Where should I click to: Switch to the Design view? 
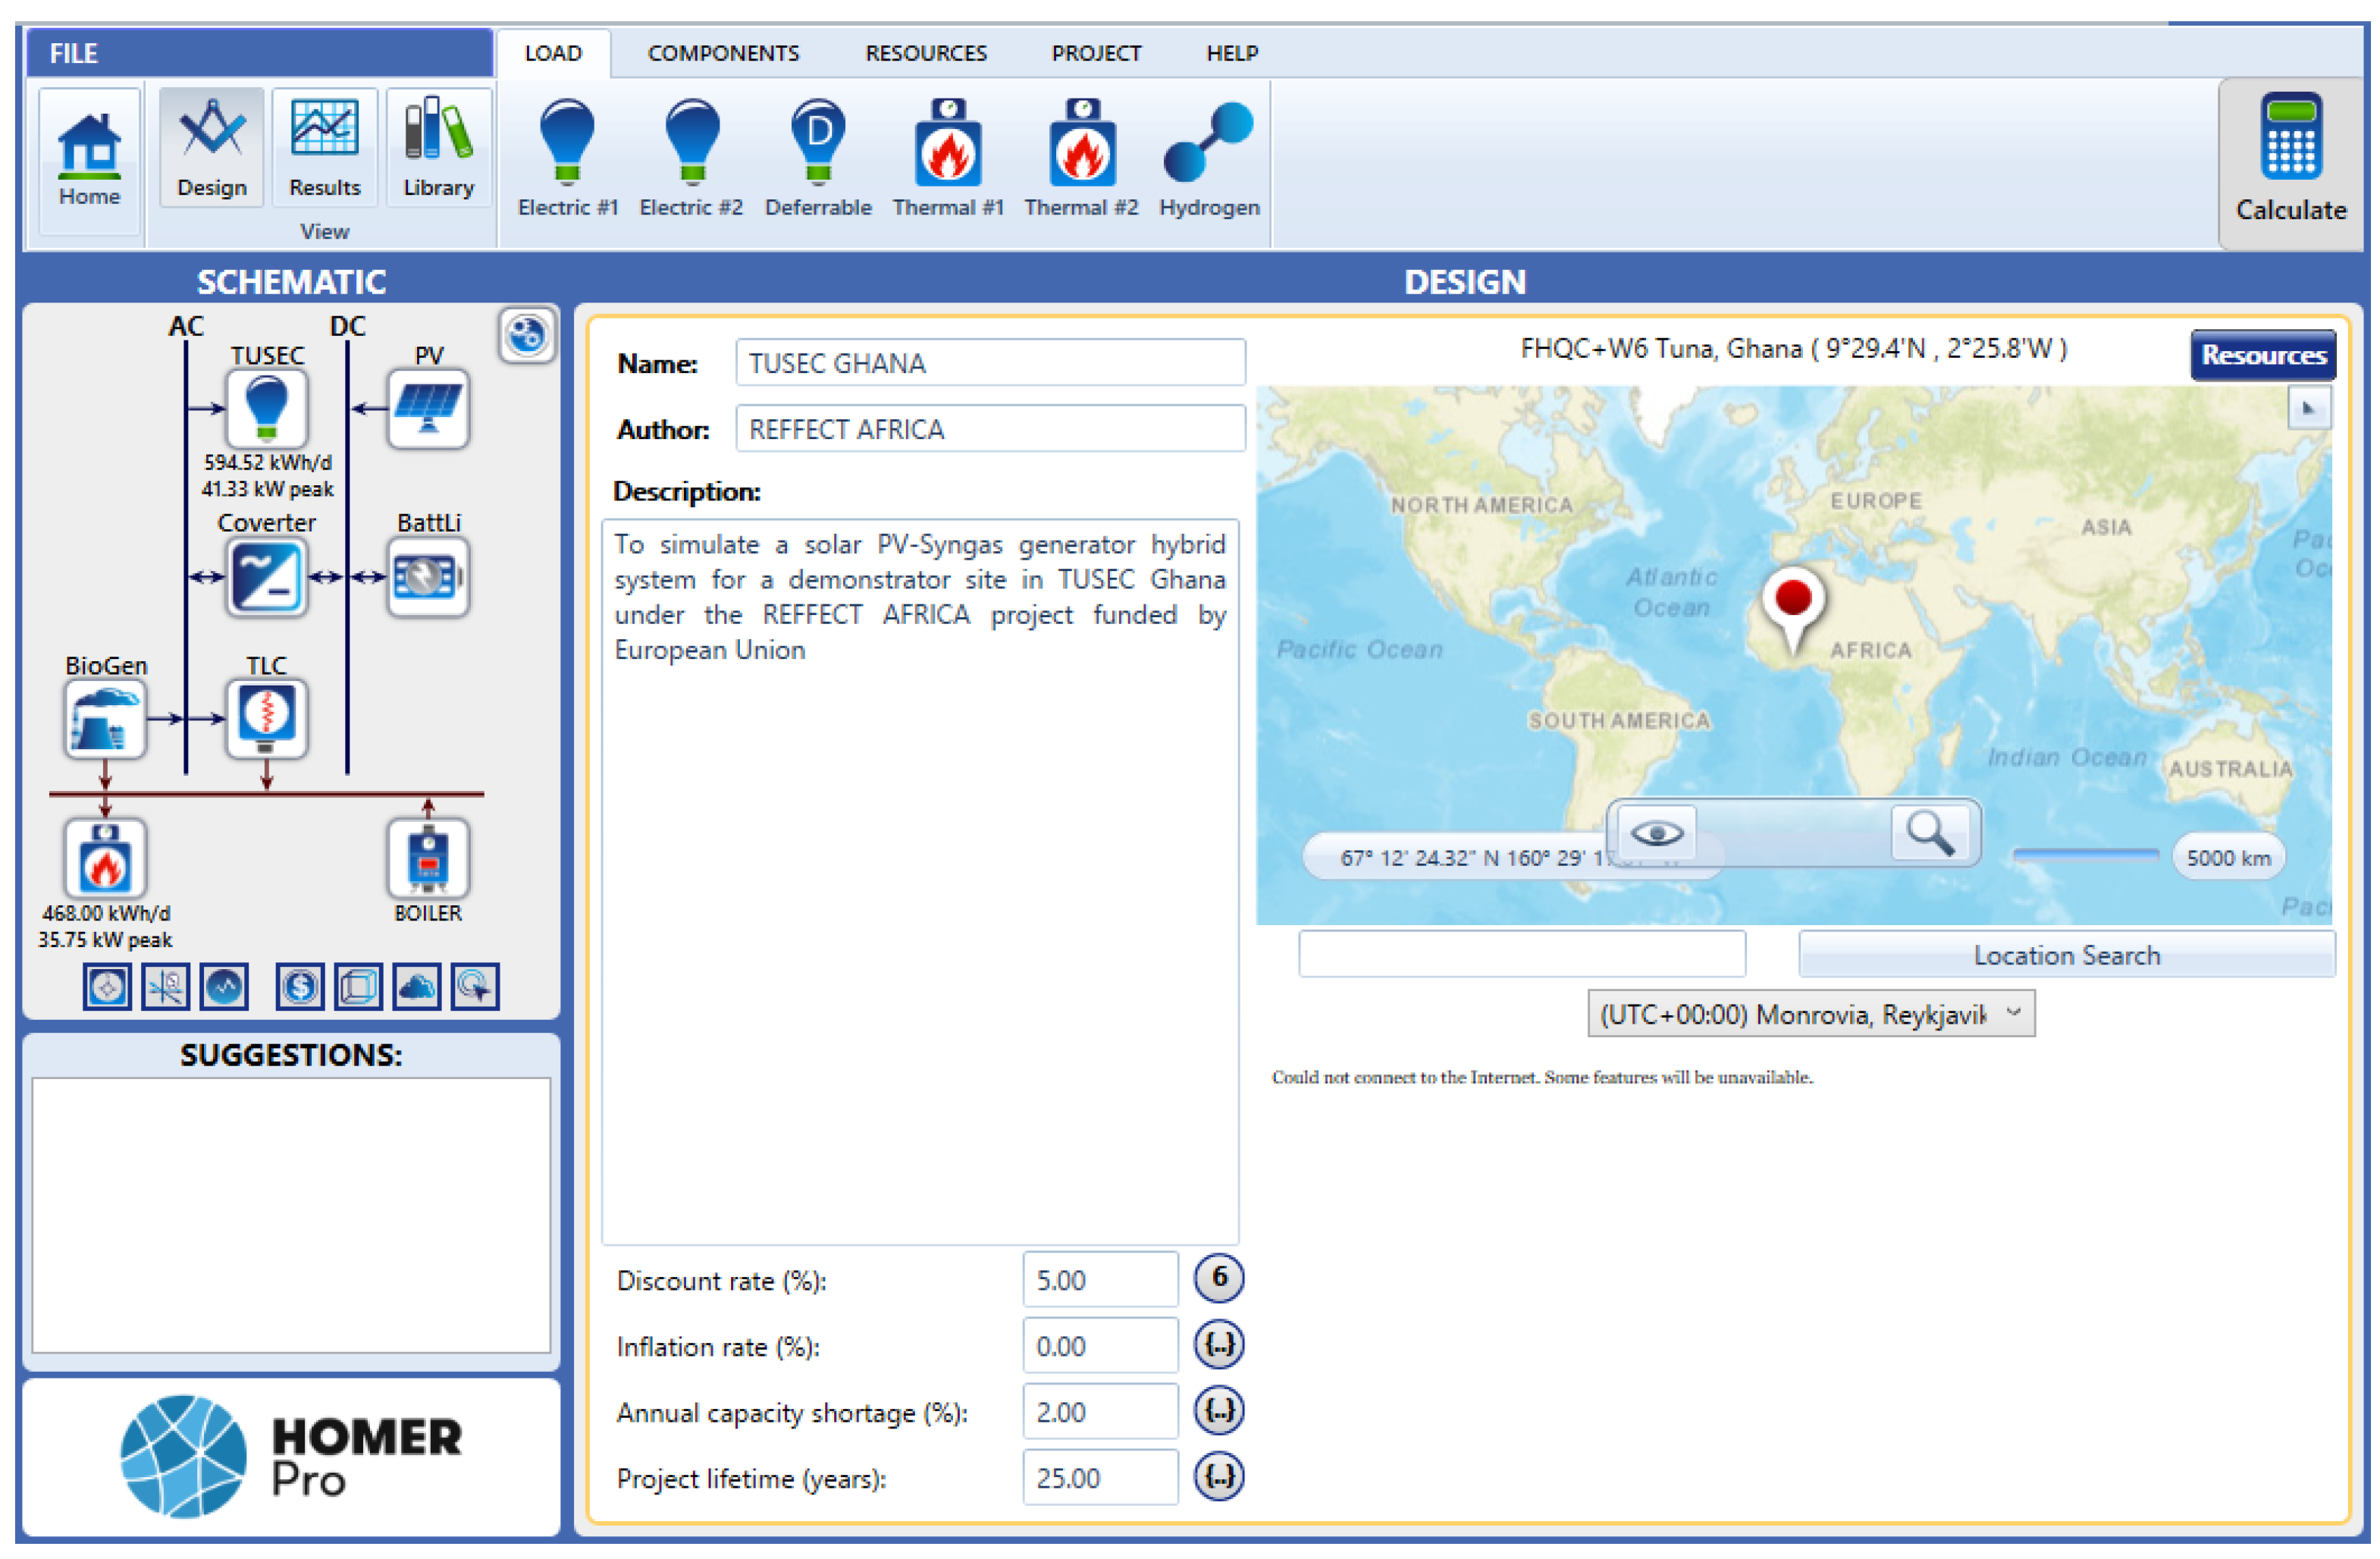click(211, 148)
